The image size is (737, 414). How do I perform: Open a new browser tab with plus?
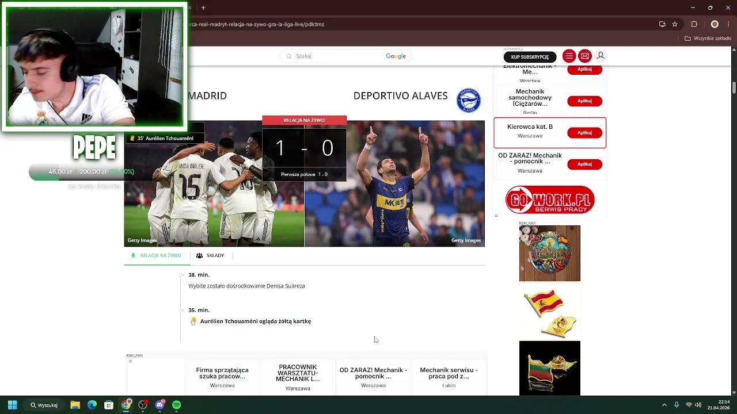click(x=203, y=7)
